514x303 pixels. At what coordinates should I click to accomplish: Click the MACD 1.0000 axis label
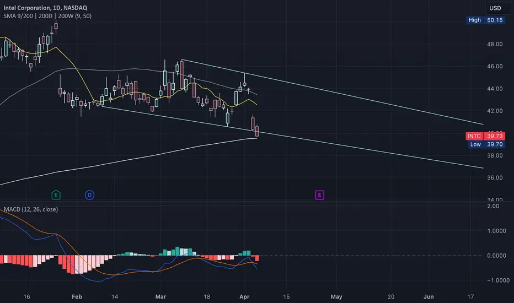tap(496, 231)
